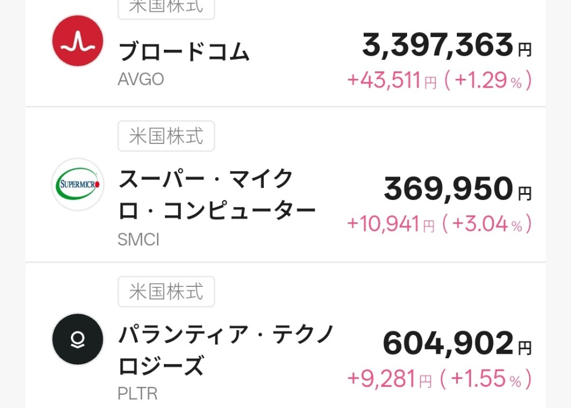571x408 pixels.
Task: Tap the 604,902円 valuation amount
Action: [457, 343]
